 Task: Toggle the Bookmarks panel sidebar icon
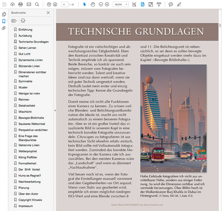[x=4, y=21]
